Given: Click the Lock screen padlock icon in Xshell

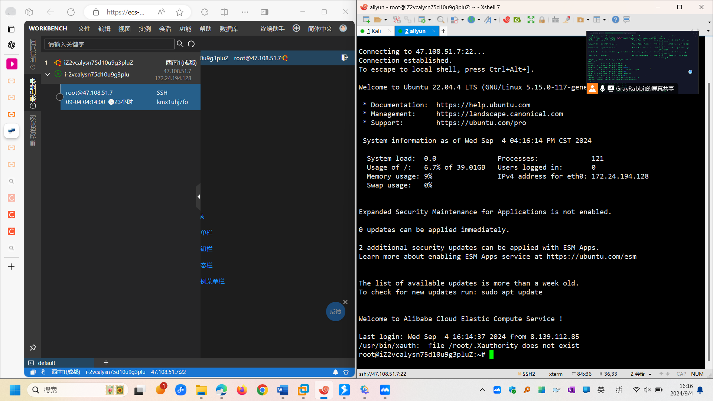Looking at the screenshot, I should (542, 20).
